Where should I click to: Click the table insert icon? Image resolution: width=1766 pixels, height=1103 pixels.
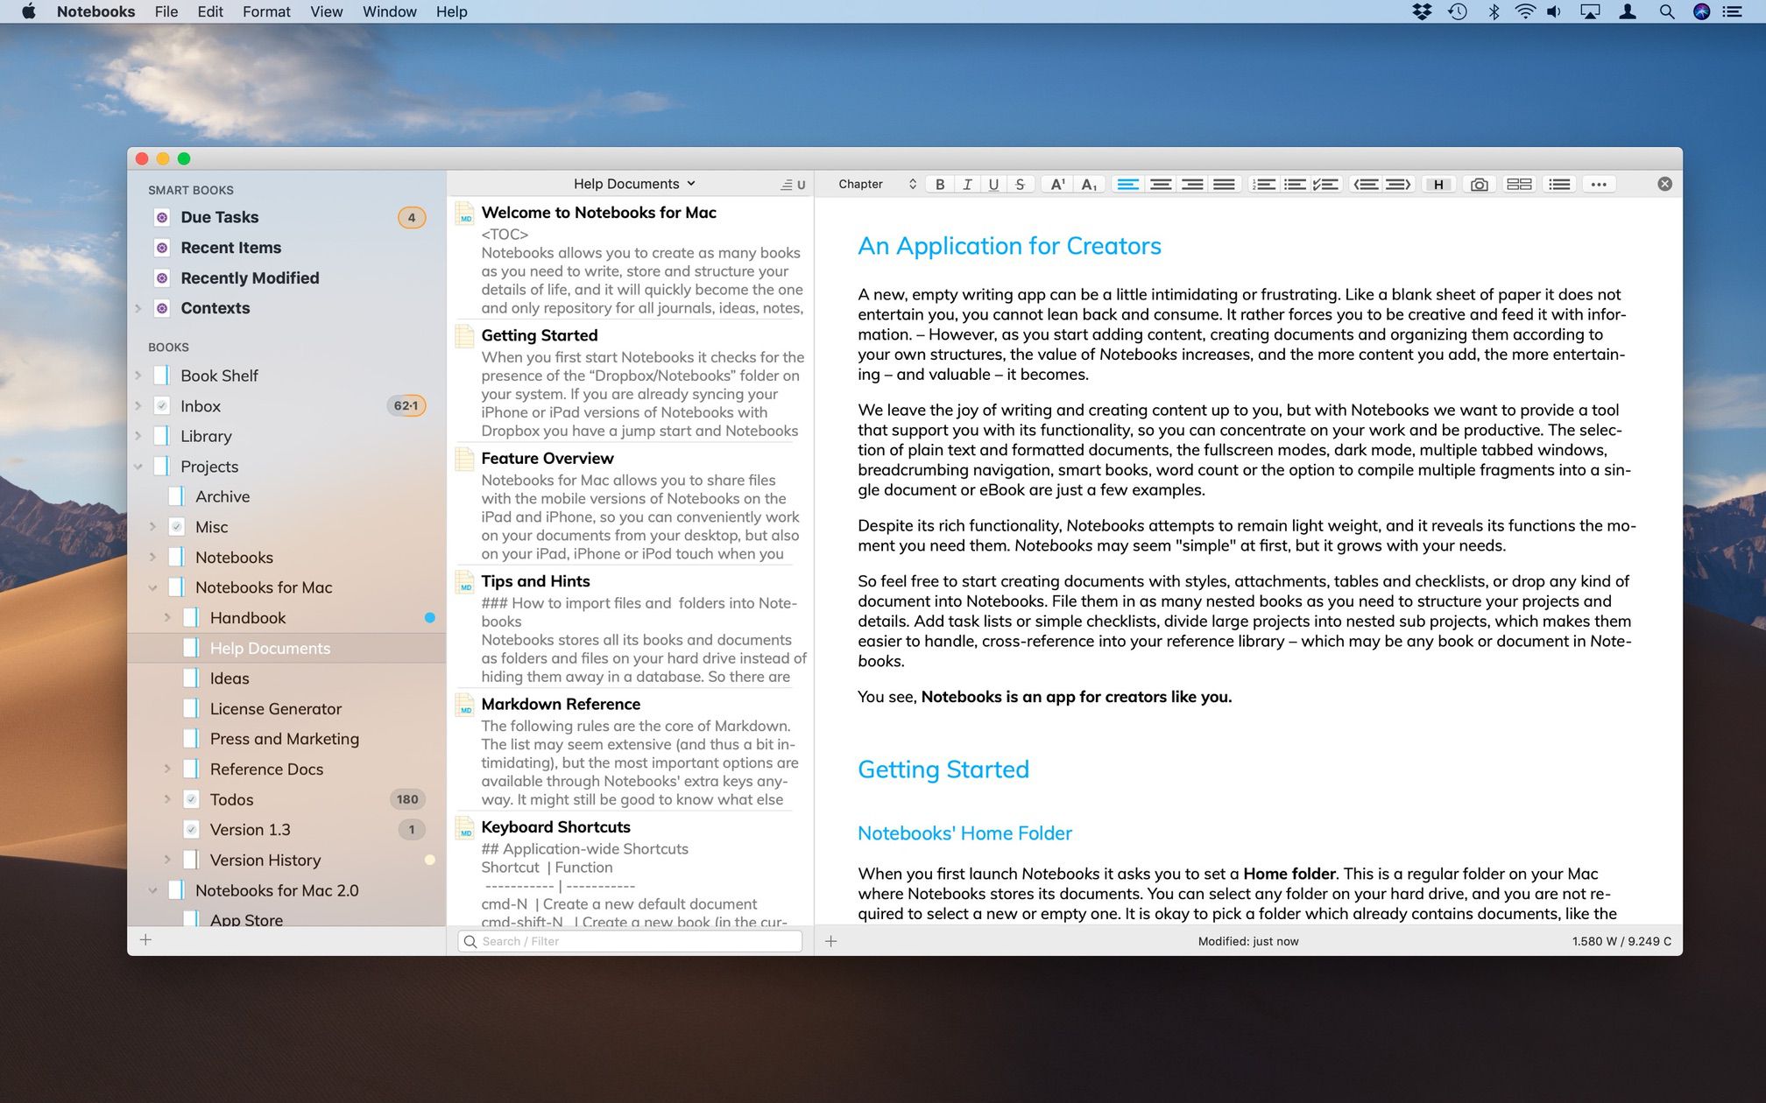(1519, 184)
